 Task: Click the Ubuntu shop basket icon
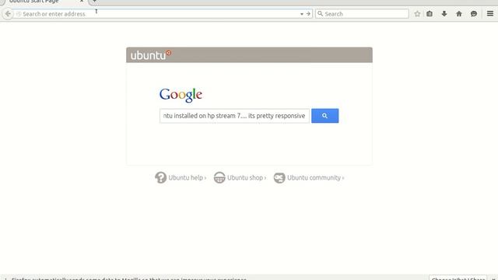[x=219, y=177]
